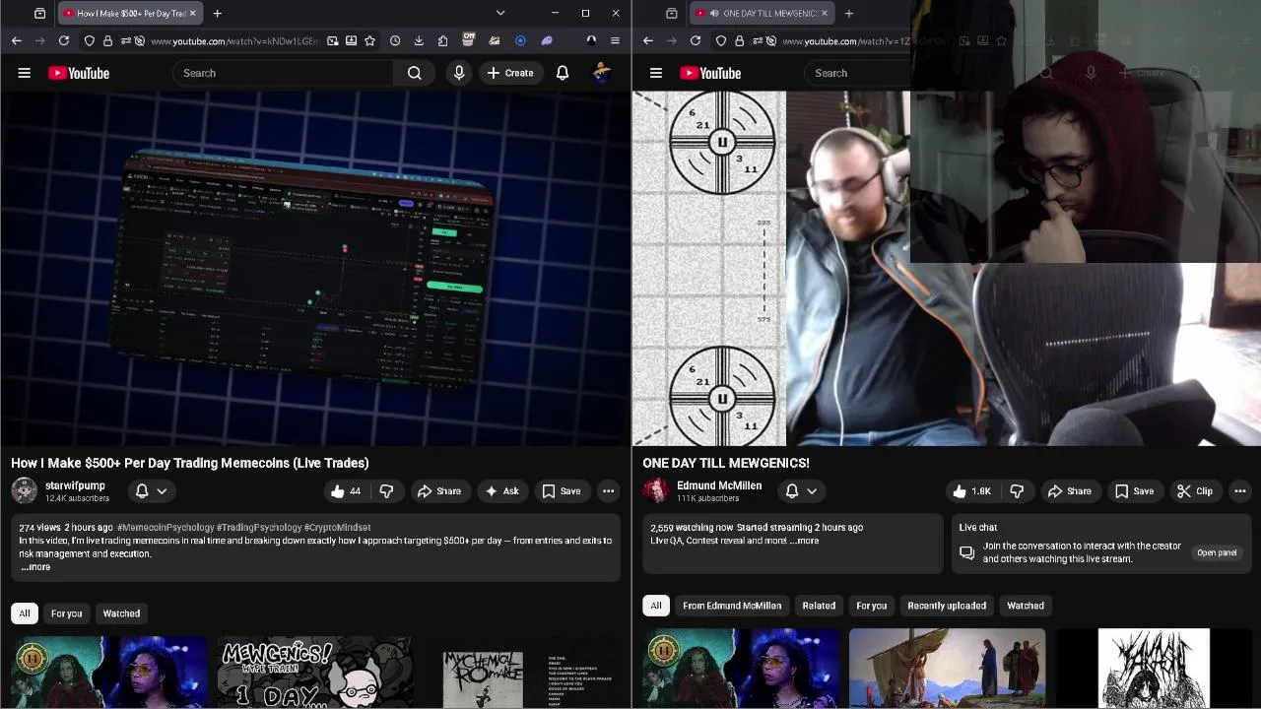Click the blue circular extension icon in left toolbar
Viewport: 1261px width, 709px height.
[520, 40]
